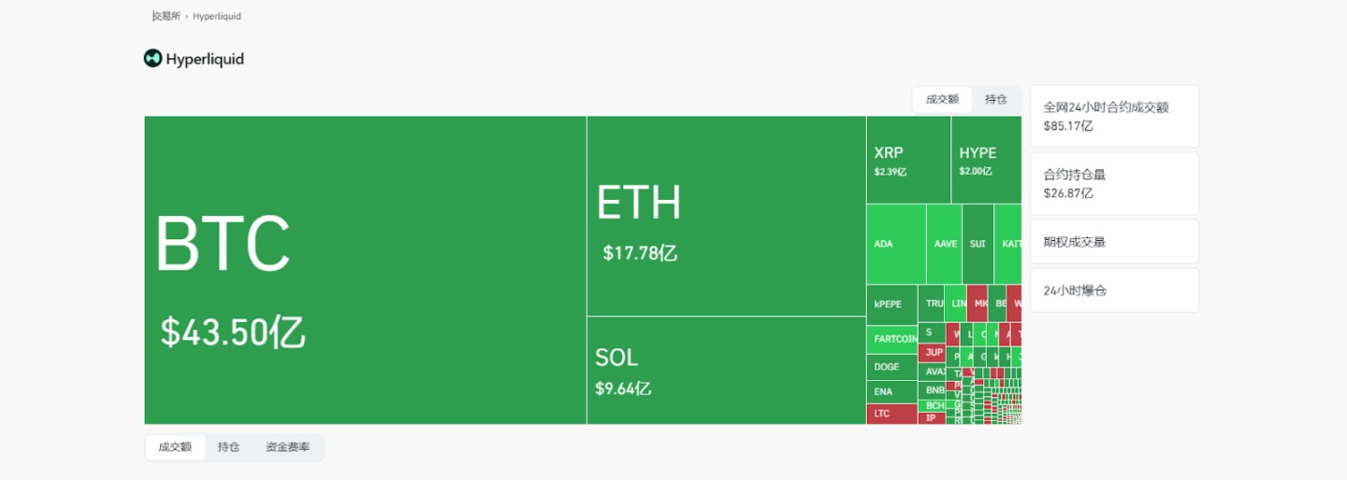Switch the treemap to 持仓 view at top
Screen dimensions: 1347x480
click(995, 99)
